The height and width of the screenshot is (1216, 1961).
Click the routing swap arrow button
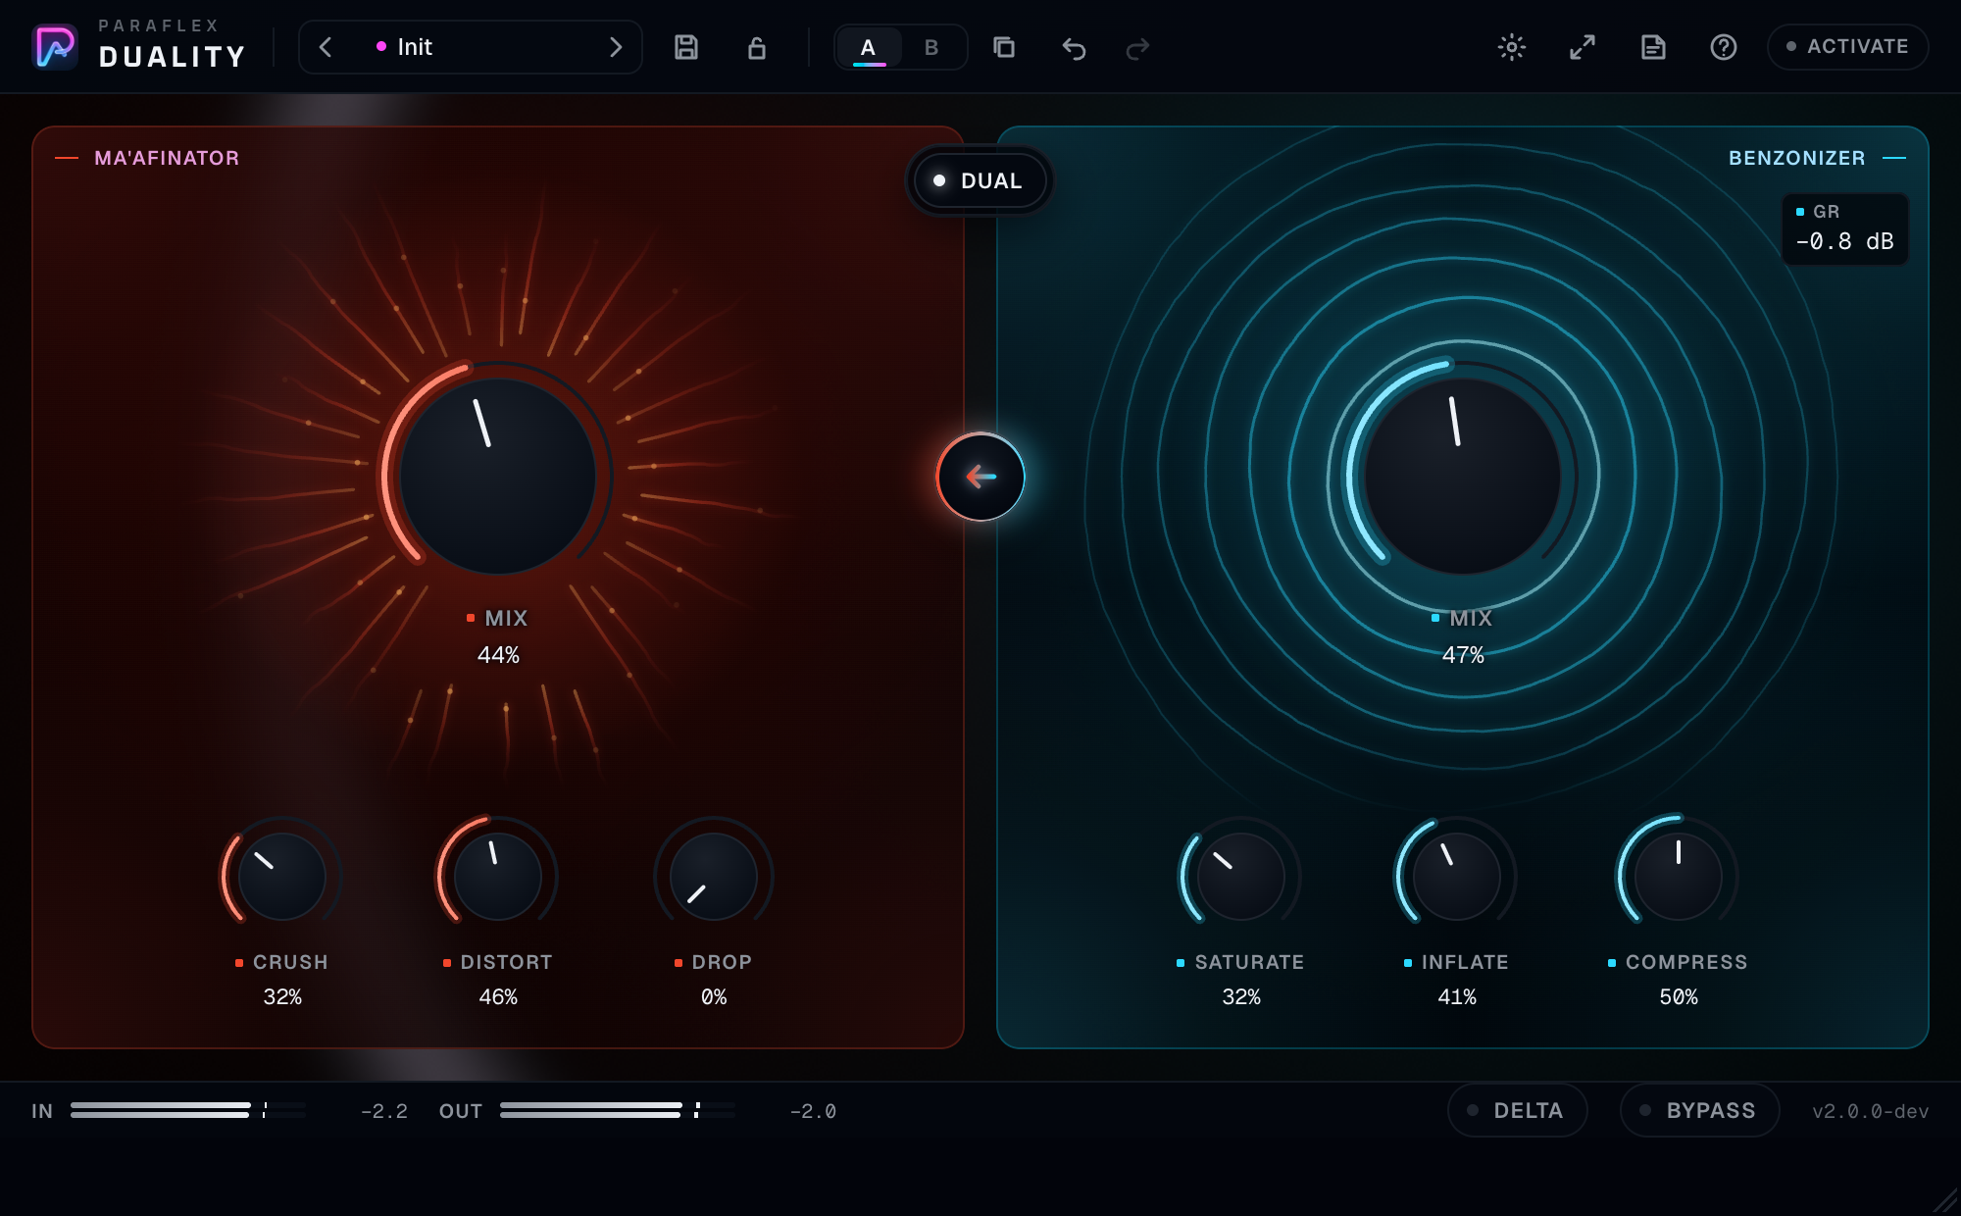980,477
